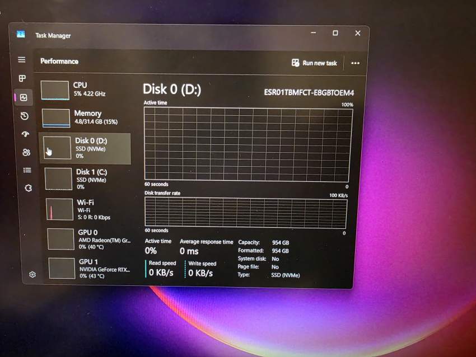Open the Startup apps icon
The width and height of the screenshot is (476, 357).
coord(26,134)
